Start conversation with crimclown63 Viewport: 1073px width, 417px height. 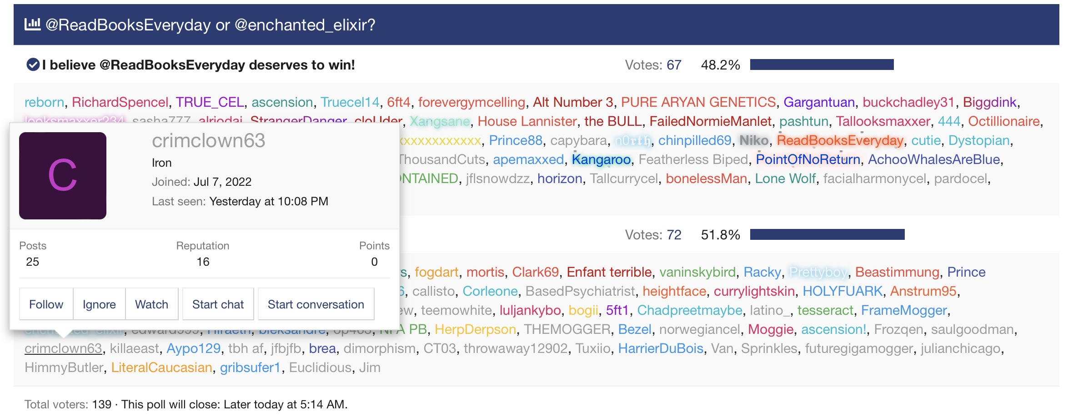[316, 304]
